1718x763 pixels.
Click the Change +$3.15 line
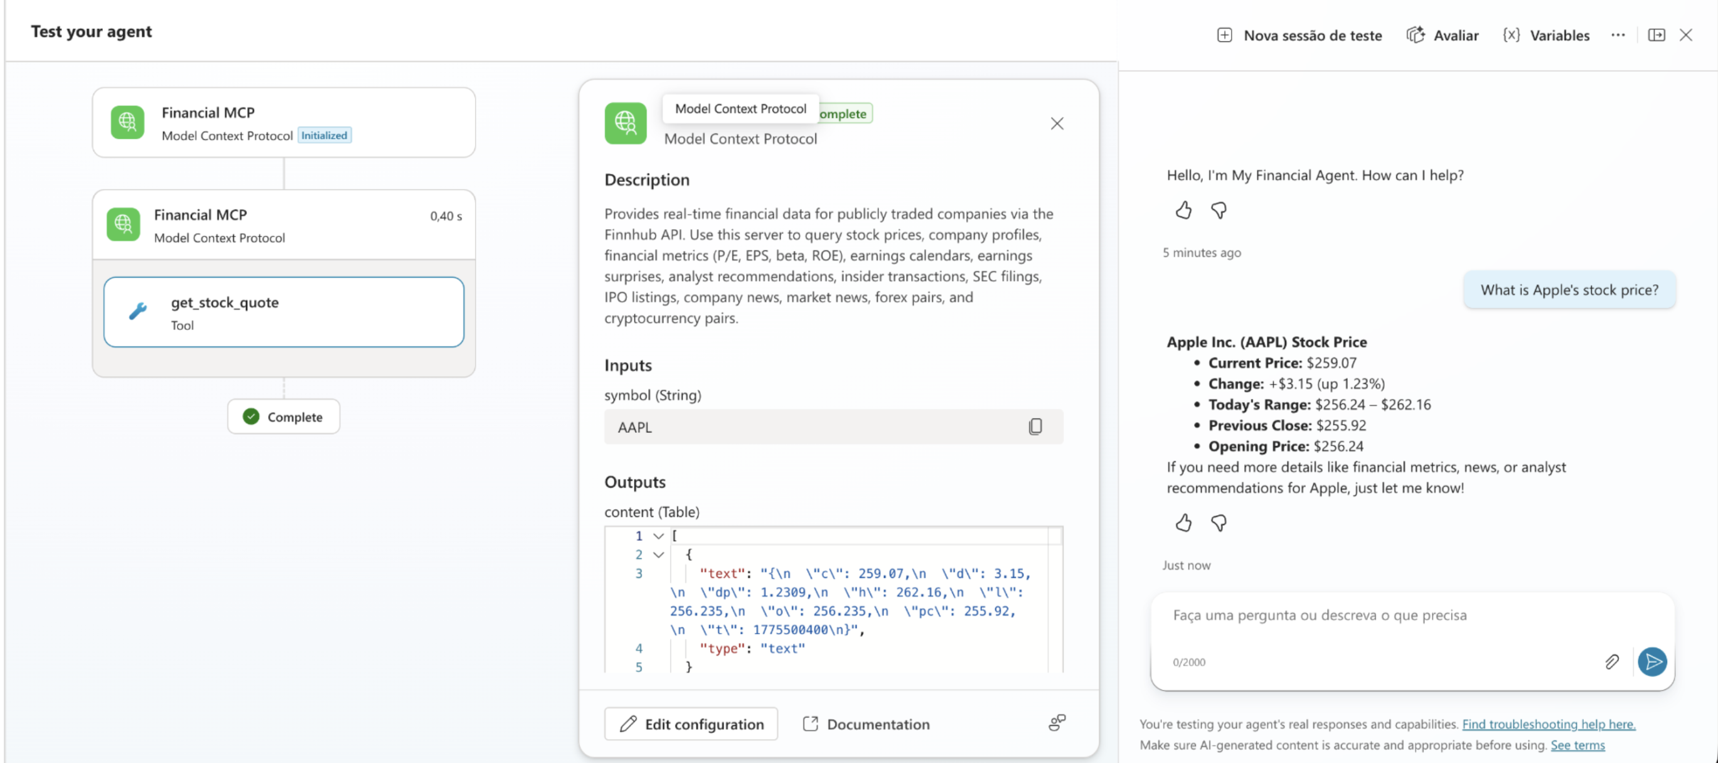click(x=1296, y=384)
